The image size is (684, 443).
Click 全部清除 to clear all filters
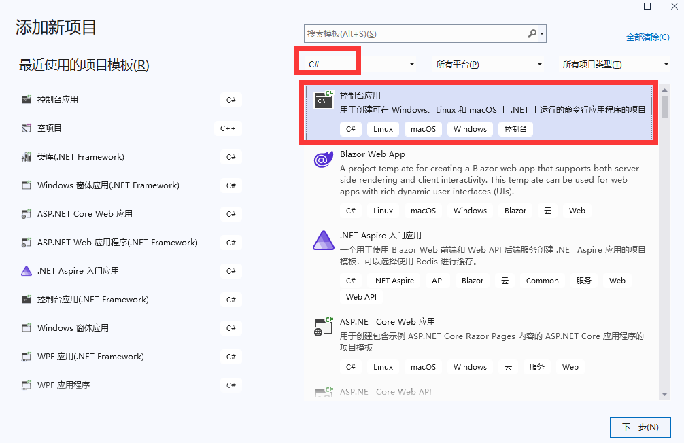(648, 37)
